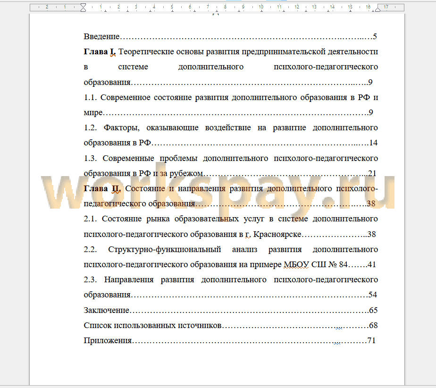This screenshot has height=388, width=436.
Task: Click the word "мире" in section 1.1
Action: pos(93,113)
